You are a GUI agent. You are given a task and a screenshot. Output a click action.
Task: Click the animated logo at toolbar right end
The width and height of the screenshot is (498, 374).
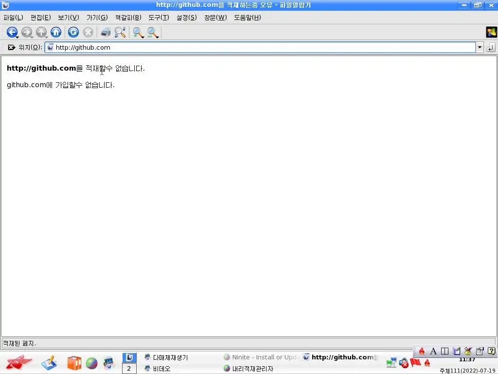click(x=491, y=32)
